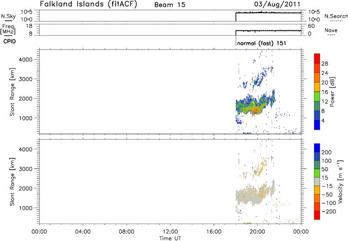
Task: Click the strong orange echo region in the Power plot
Action: pyautogui.click(x=255, y=109)
